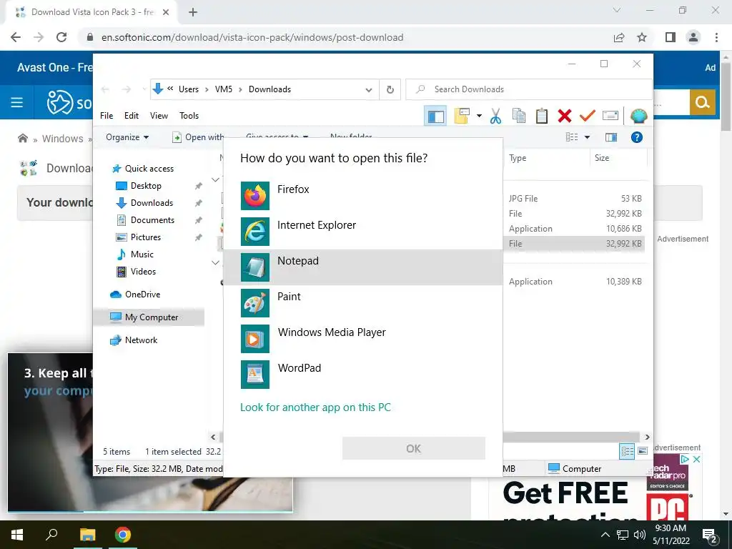Click the Search Downloads field
Screen dimensions: 732x549
[x=528, y=89]
